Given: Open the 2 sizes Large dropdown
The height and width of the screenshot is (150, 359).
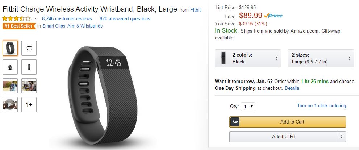Looking at the screenshot, I should pos(321,58).
